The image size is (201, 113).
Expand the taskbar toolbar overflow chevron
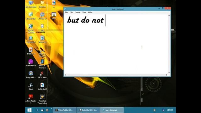(52, 109)
